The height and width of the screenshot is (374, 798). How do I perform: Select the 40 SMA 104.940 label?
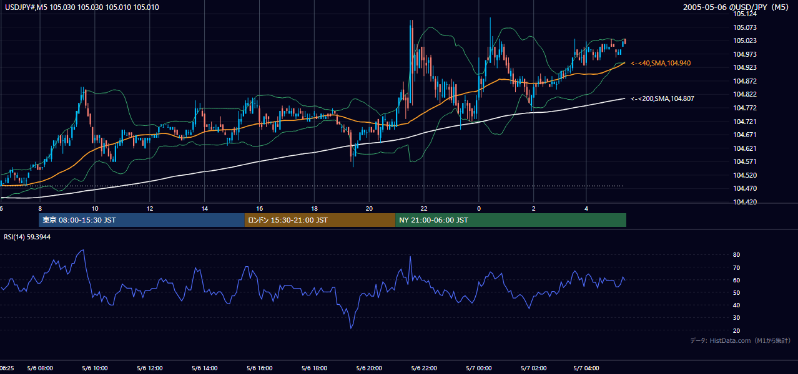click(661, 64)
